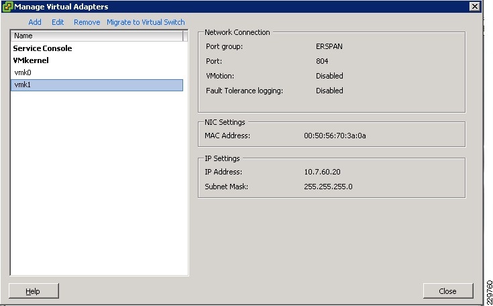Select the vmk0 adapter
This screenshot has width=493, height=306.
pos(23,72)
